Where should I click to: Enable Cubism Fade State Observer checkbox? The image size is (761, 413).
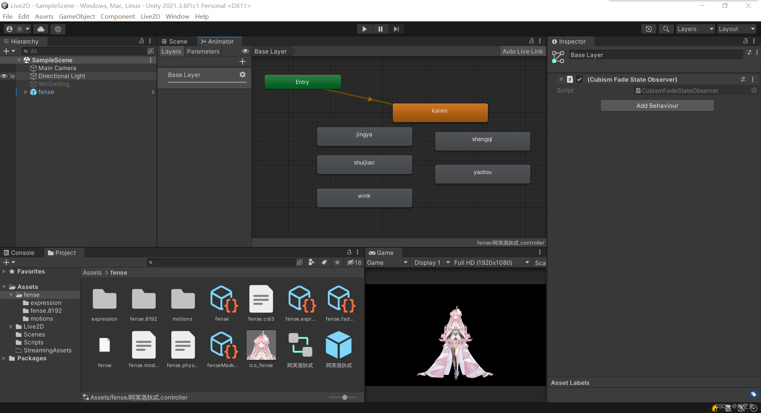[x=579, y=79]
